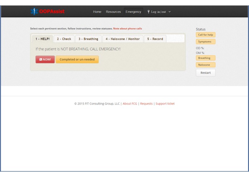The image size is (249, 177).
Task: Click the Status heading
Action: [x=201, y=29]
